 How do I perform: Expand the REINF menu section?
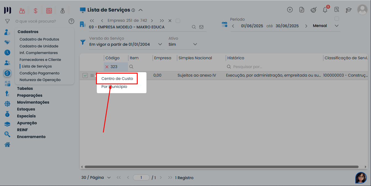(x=22, y=130)
